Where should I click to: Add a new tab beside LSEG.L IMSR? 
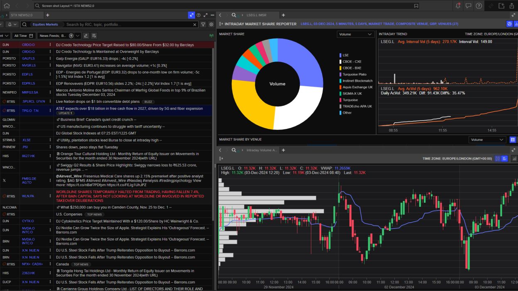pos(283,15)
